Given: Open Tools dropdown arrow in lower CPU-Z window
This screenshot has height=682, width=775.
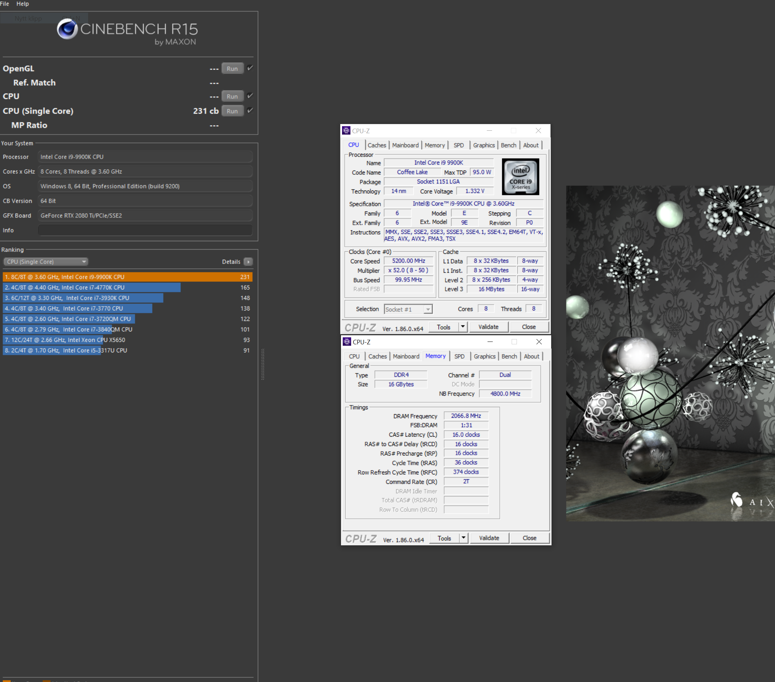Looking at the screenshot, I should click(x=464, y=538).
